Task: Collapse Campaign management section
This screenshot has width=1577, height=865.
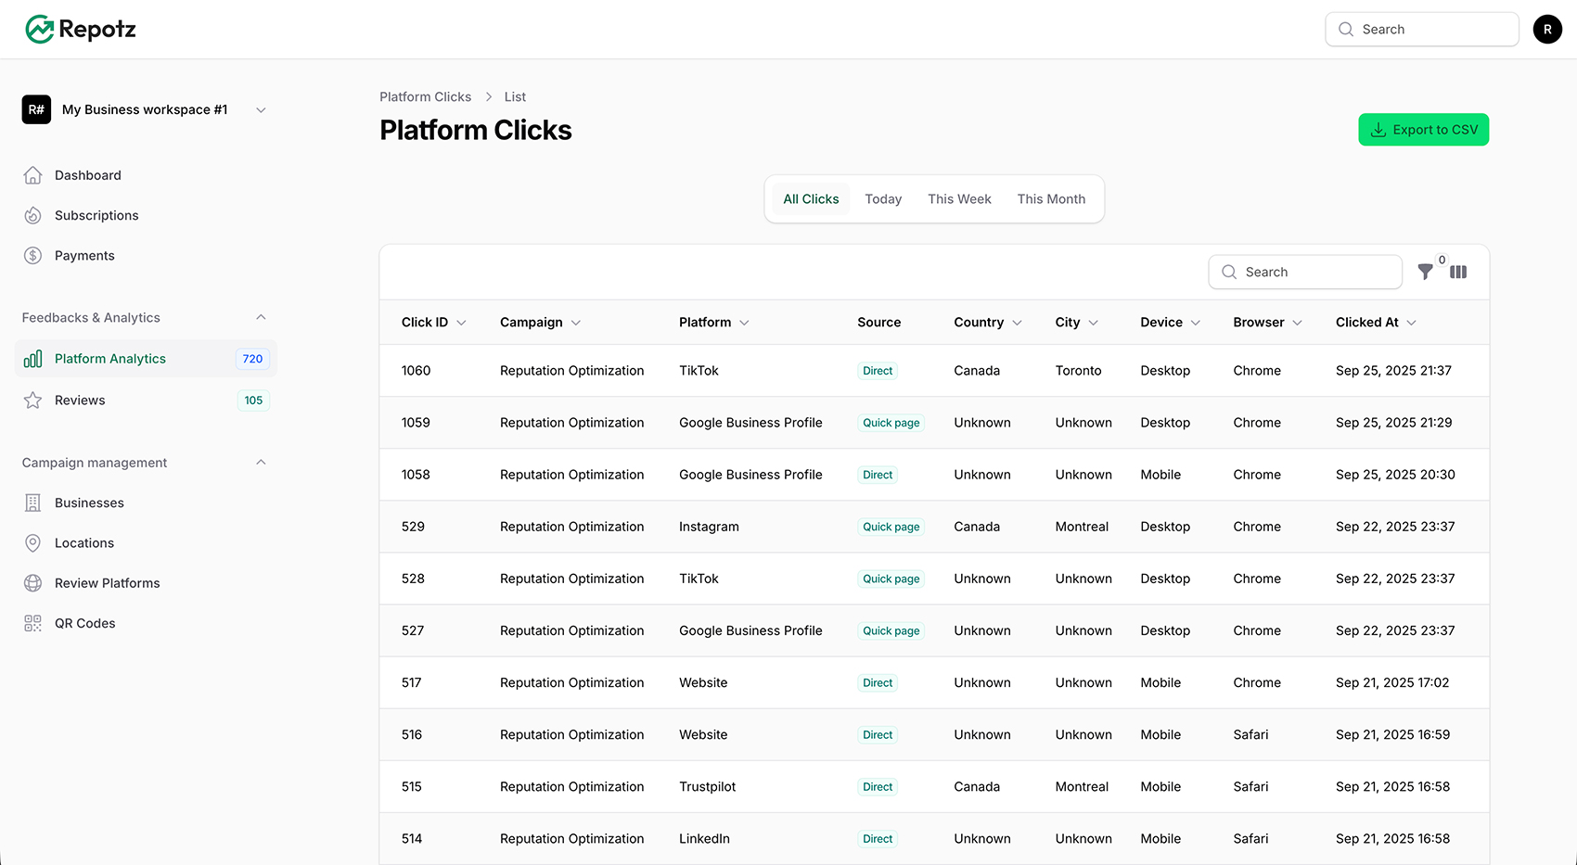Action: pyautogui.click(x=261, y=463)
